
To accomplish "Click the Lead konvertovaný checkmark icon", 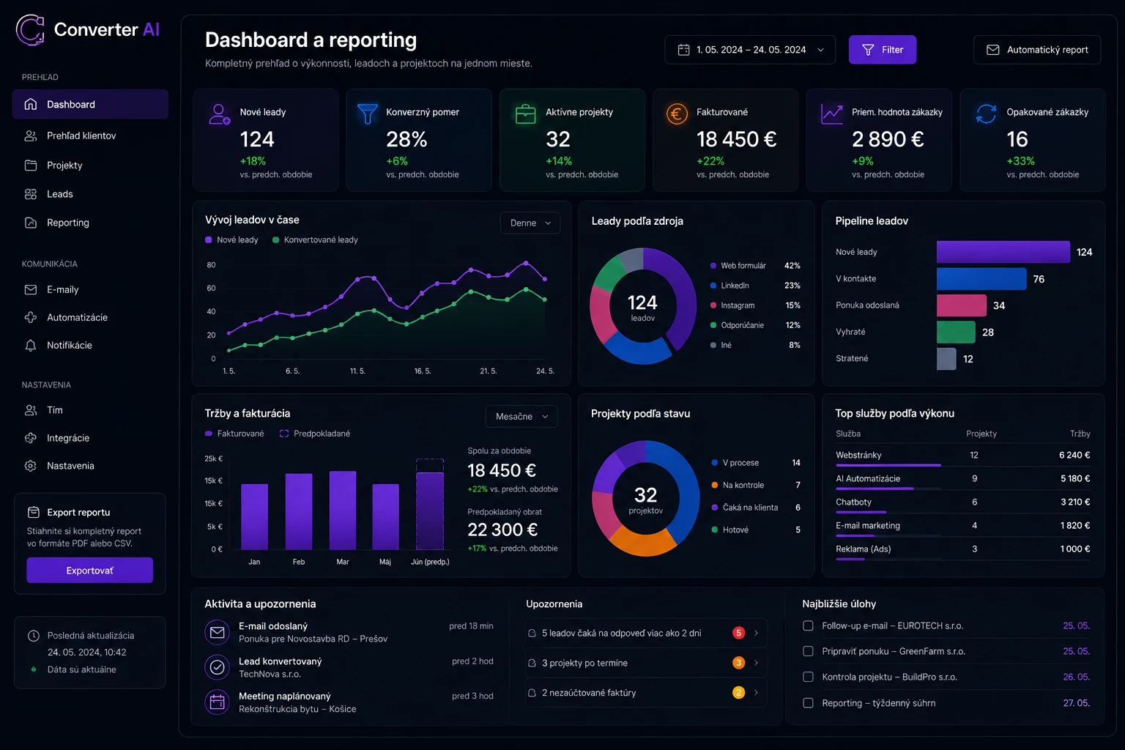I will pyautogui.click(x=218, y=667).
